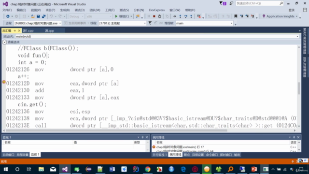
Task: Click the Step Over icon
Action: 185,16
